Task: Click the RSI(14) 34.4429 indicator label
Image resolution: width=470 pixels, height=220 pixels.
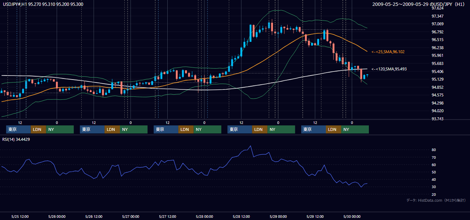Action: 16,139
